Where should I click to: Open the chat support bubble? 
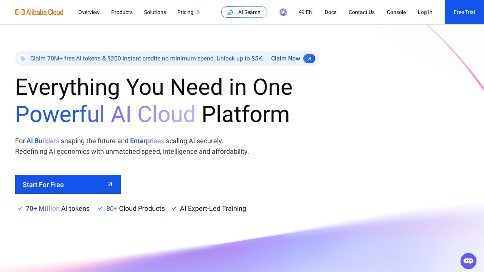[x=468, y=261]
